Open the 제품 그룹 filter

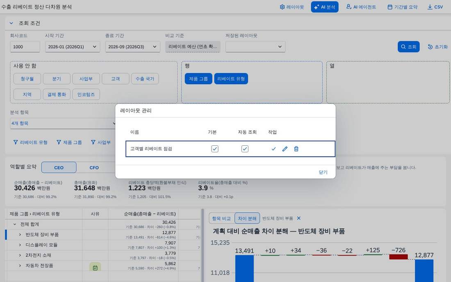pos(69,142)
